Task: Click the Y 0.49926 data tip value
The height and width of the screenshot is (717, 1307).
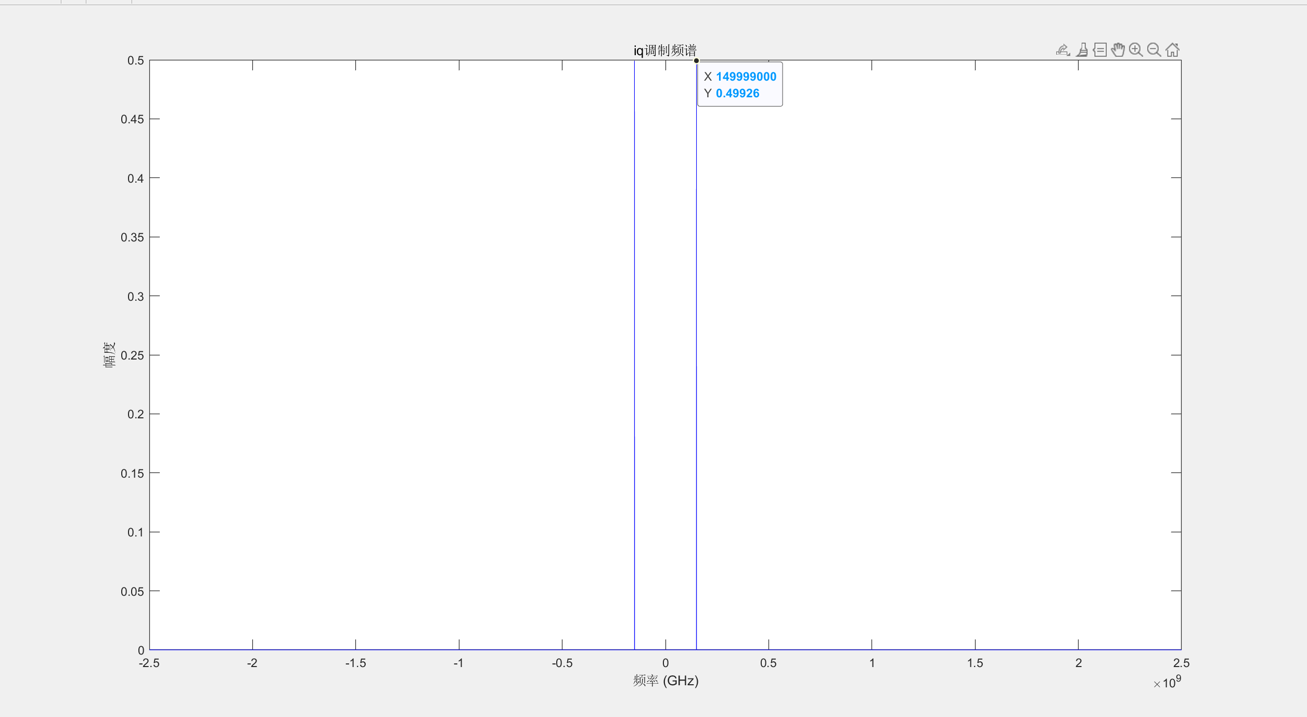Action: (737, 93)
